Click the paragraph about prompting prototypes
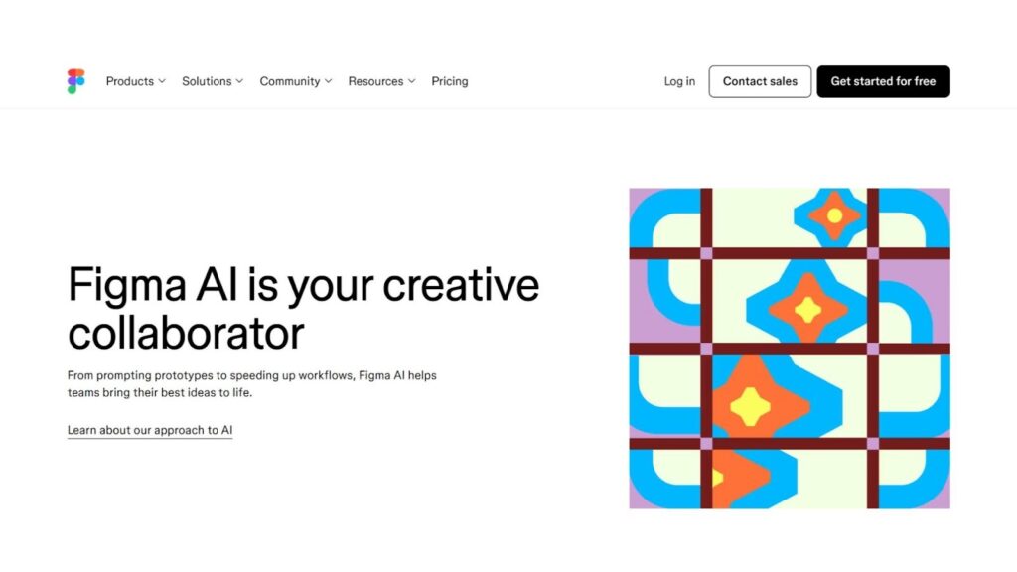Screen dimensions: 1017x572 click(x=252, y=384)
